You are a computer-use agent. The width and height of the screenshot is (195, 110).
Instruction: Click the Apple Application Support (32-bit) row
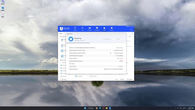(x=96, y=50)
